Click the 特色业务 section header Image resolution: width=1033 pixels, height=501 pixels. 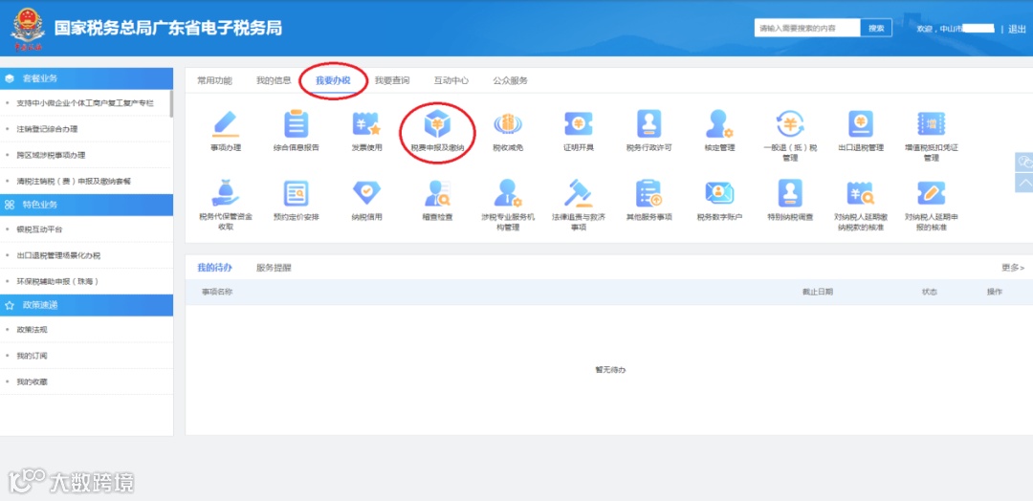[86, 205]
